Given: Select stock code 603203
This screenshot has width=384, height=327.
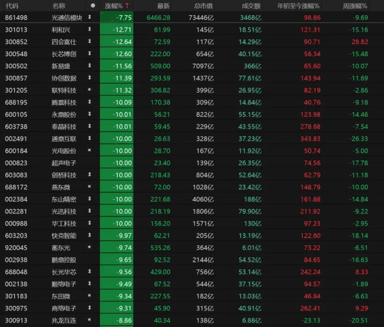Looking at the screenshot, I should pos(16,236).
